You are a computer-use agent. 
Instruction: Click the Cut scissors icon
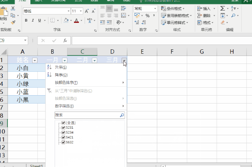(13, 8)
